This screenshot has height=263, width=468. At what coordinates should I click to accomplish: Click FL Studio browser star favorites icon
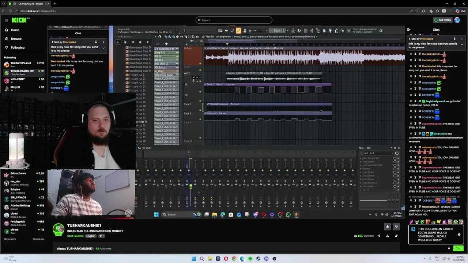(x=148, y=42)
